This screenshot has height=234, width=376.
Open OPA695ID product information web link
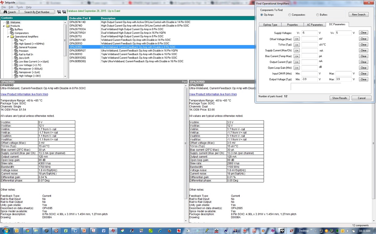tap(24, 94)
